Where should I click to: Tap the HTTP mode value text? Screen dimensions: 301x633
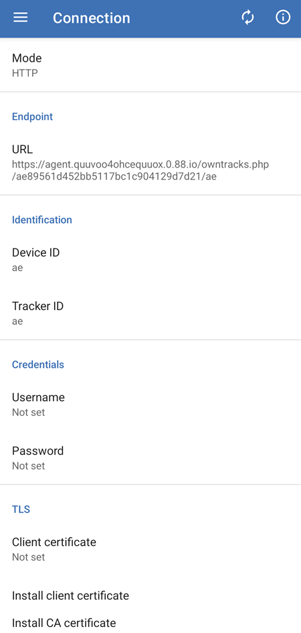click(x=25, y=73)
